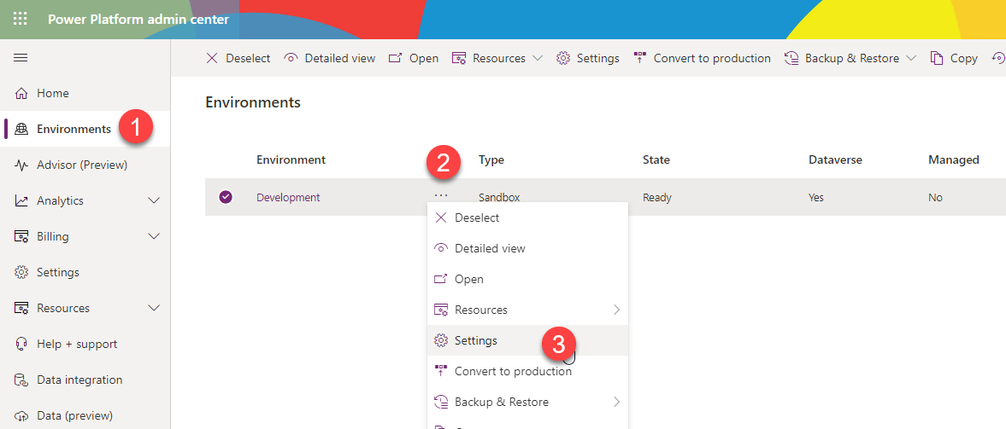Viewport: 1006px width, 429px height.
Task: Click the context menu Backup & Restore icon
Action: [x=441, y=402]
